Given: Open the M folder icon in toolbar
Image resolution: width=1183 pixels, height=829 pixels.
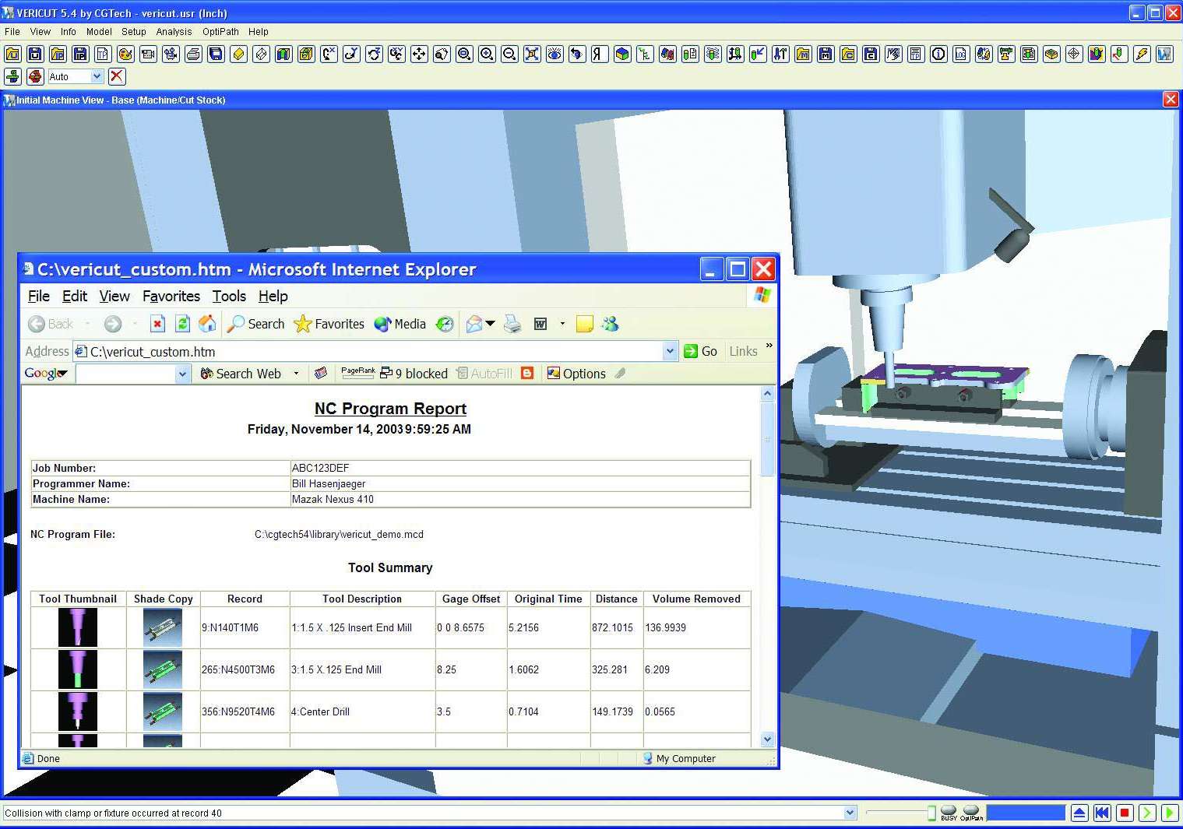Looking at the screenshot, I should click(803, 54).
